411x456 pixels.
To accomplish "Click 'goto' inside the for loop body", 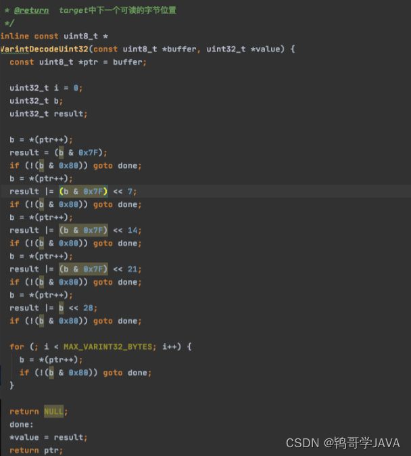I will pos(112,373).
